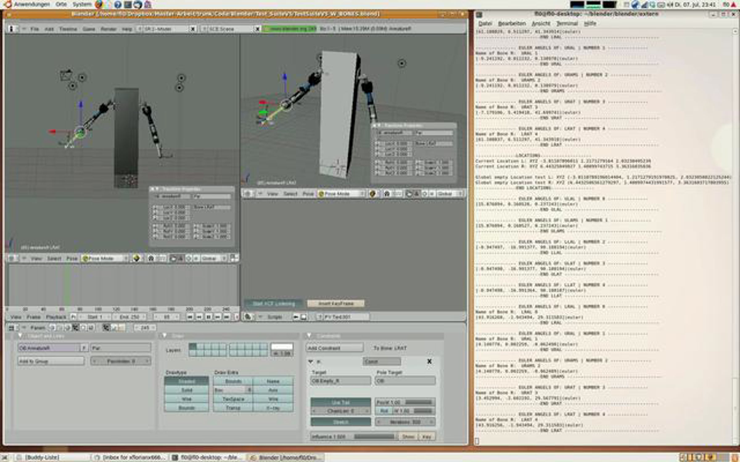
Task: Click Insert KeyFrame script button
Action: tap(336, 304)
